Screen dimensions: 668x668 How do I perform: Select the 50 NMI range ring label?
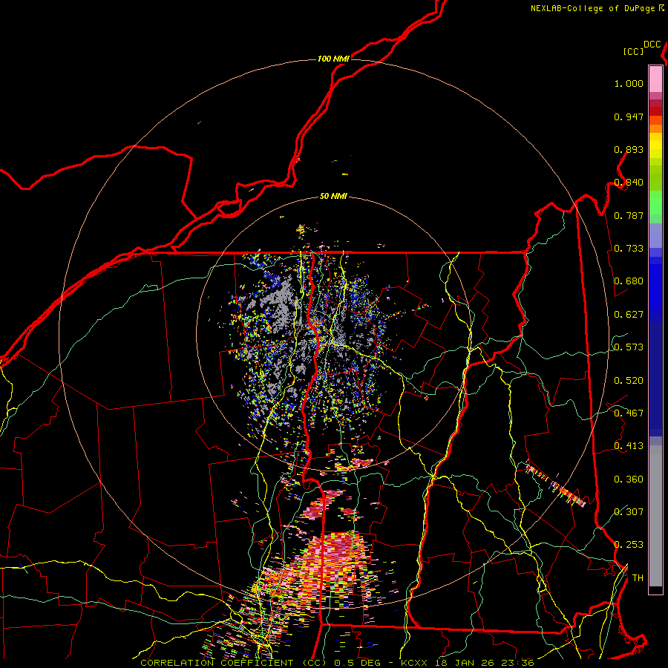[333, 196]
